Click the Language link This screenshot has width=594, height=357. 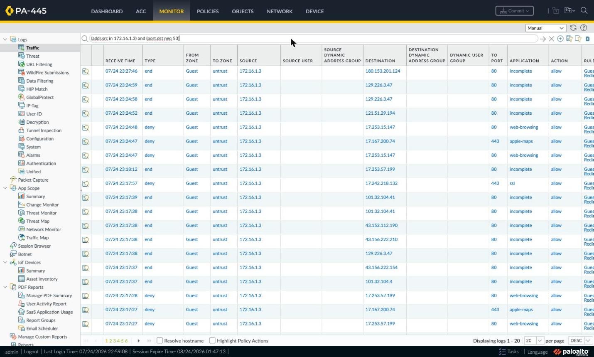538,352
